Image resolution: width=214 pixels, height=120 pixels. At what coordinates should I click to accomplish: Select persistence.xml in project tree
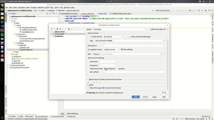(x=27, y=41)
